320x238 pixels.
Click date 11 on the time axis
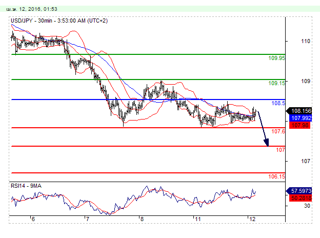pos(196,219)
